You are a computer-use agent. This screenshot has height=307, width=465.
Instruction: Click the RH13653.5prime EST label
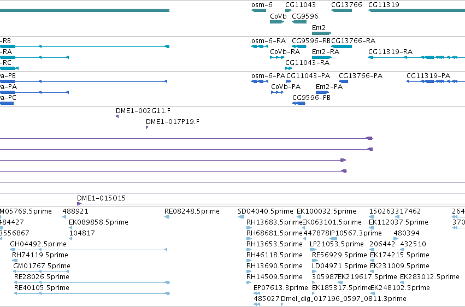point(274,244)
